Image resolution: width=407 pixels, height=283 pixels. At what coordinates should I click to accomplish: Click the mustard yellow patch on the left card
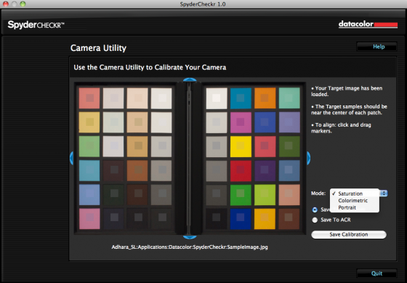(89, 122)
